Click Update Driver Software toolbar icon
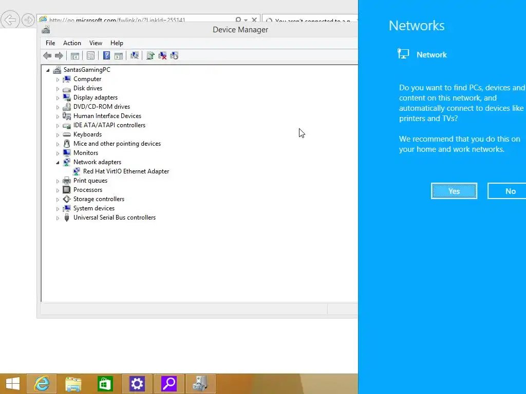This screenshot has width=526, height=394. point(151,55)
